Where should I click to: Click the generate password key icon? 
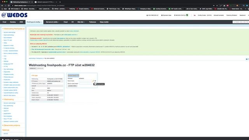(93, 81)
